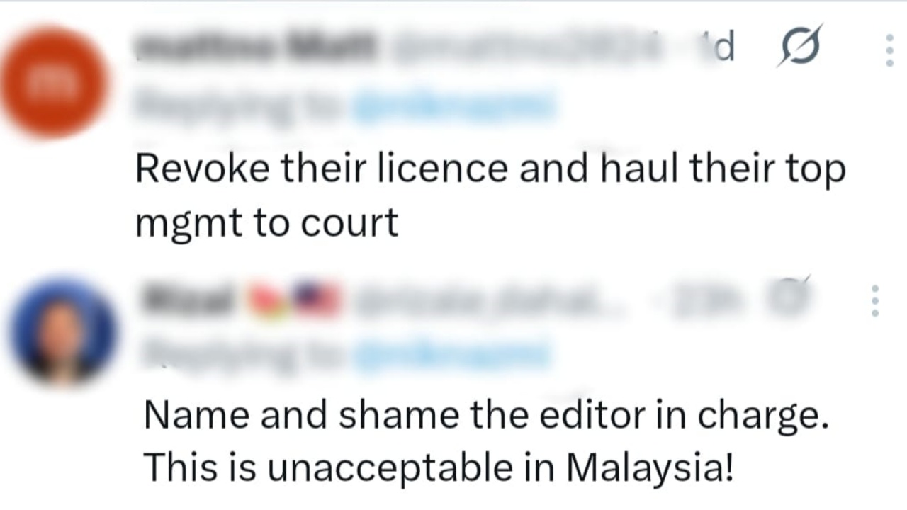Follow the blue mention link under the second name
The image size is (907, 510).
tap(453, 353)
